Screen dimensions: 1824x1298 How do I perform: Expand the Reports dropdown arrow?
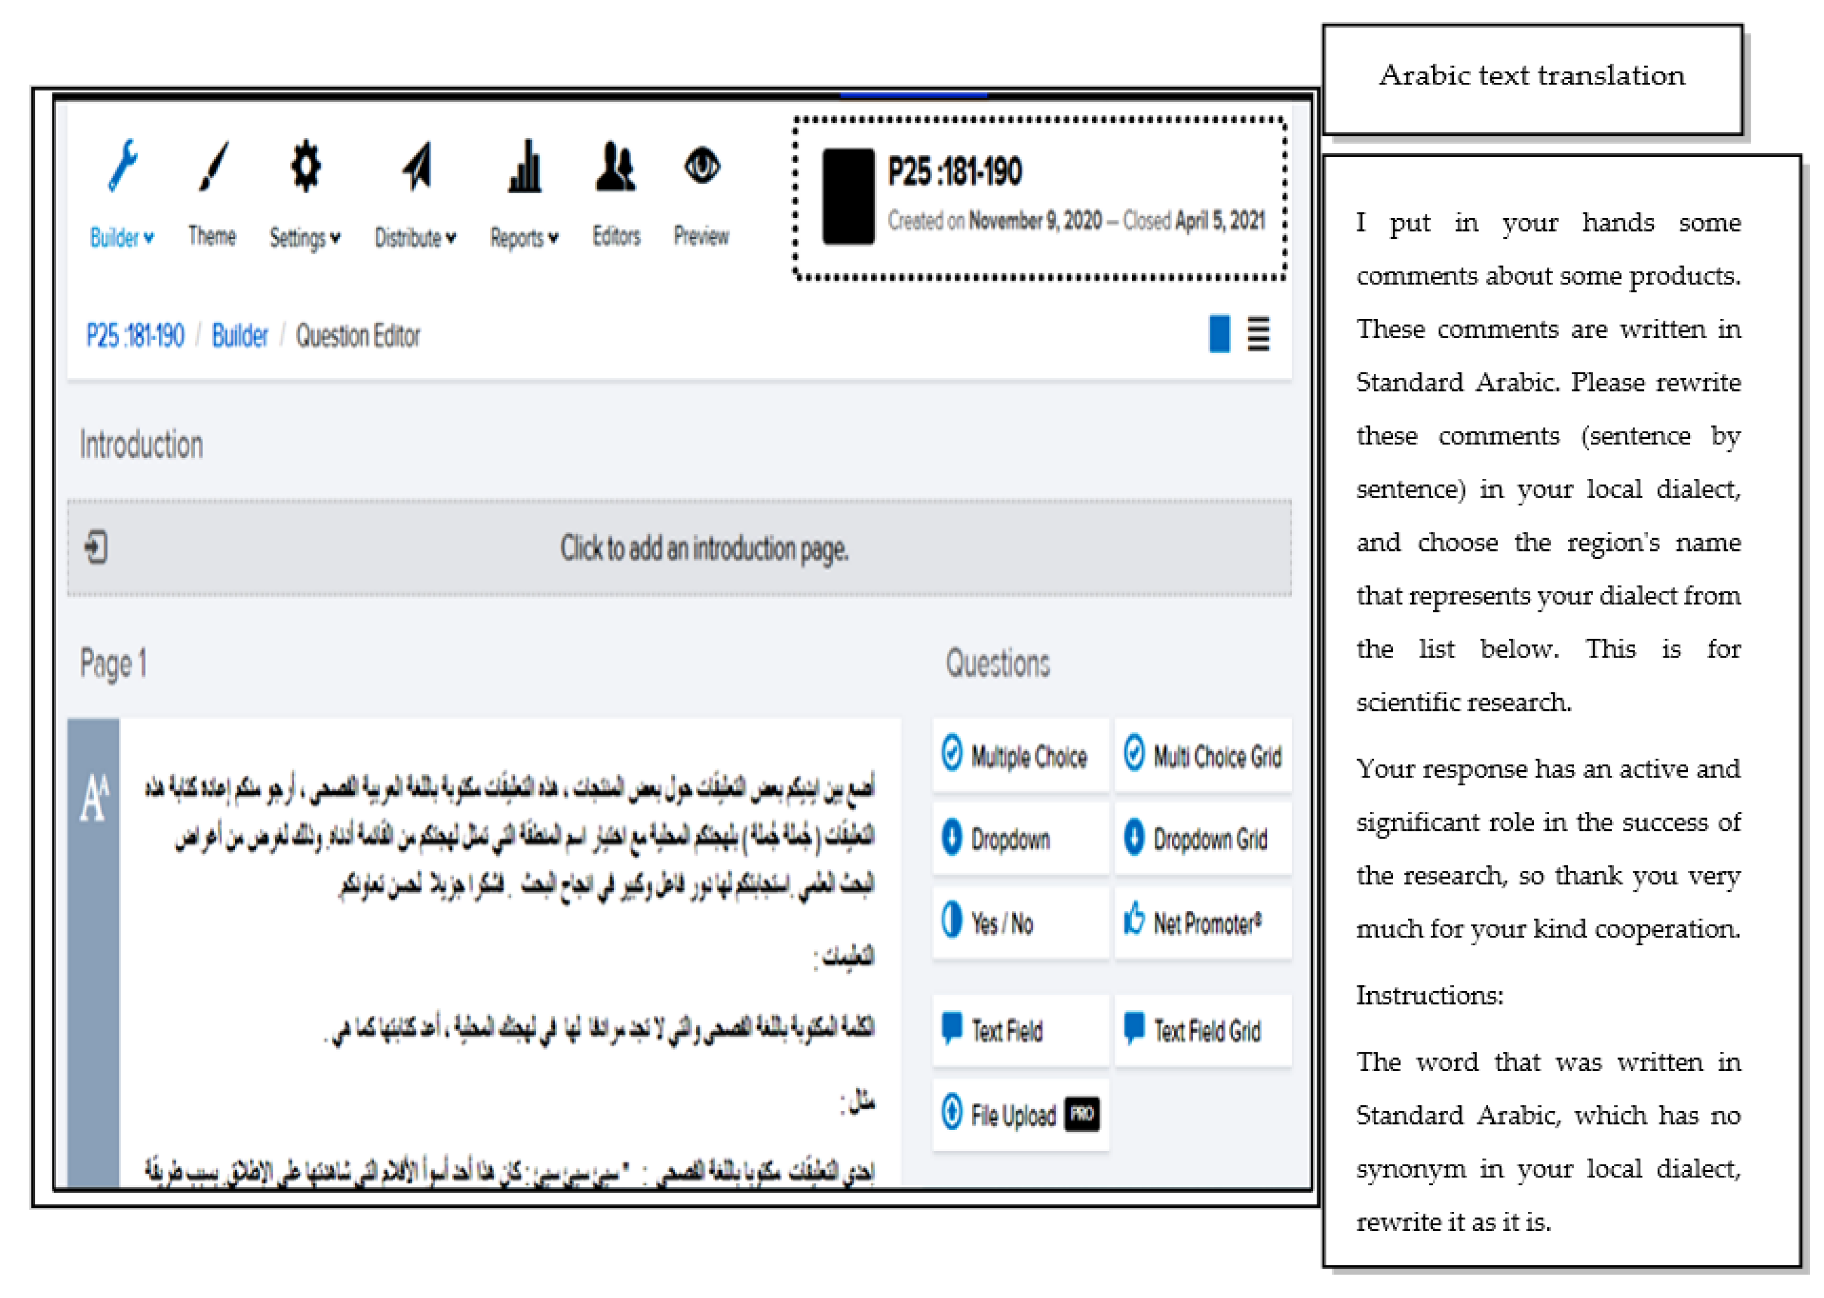click(x=553, y=237)
